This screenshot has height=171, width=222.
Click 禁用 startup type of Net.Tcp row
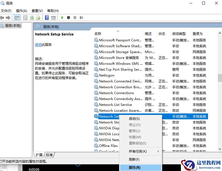pyautogui.click(x=176, y=70)
